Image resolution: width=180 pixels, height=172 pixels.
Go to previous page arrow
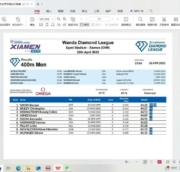coord(86,19)
